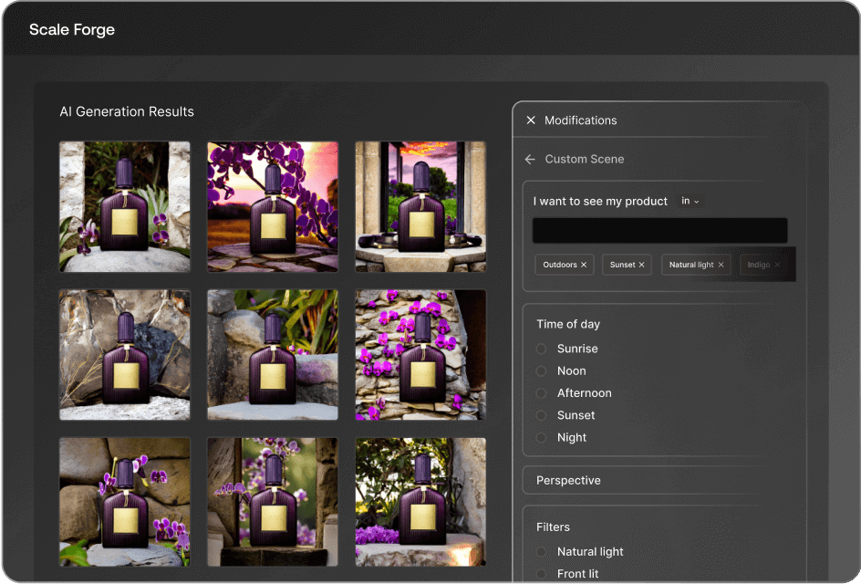Go back using the Custom Scene arrow

[530, 160]
